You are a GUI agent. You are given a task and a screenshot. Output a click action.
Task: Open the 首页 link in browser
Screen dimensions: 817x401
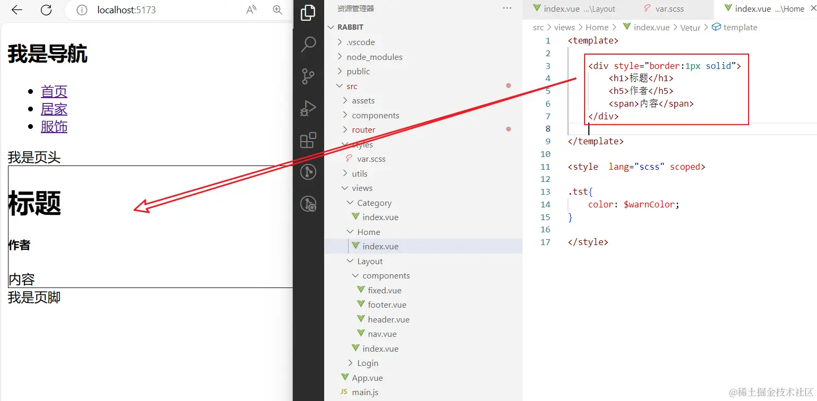coord(54,91)
